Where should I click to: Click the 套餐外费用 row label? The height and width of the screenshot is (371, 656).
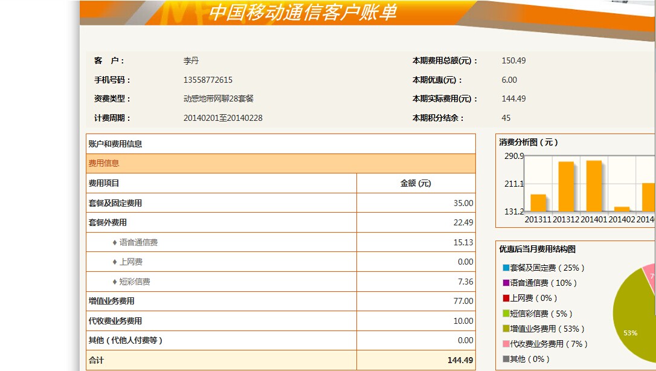coord(108,222)
